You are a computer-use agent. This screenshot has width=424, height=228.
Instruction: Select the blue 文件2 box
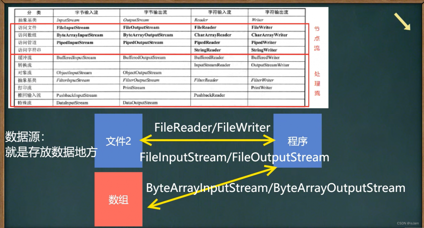click(118, 141)
